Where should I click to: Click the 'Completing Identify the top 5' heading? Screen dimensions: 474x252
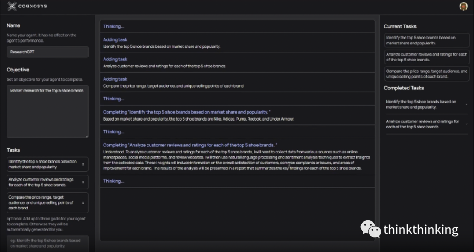(x=187, y=112)
